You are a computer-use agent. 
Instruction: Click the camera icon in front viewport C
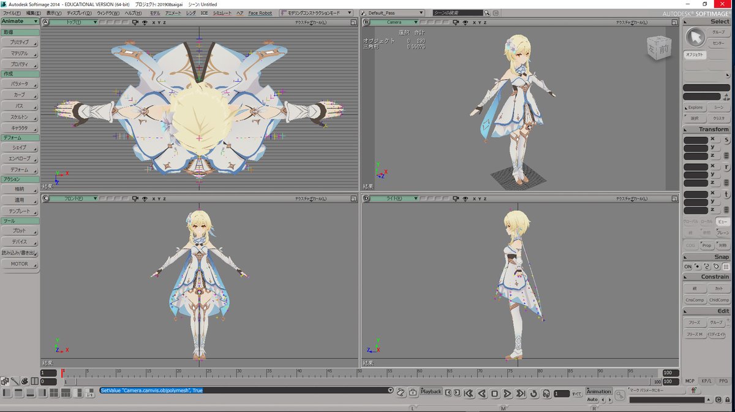[x=135, y=198]
